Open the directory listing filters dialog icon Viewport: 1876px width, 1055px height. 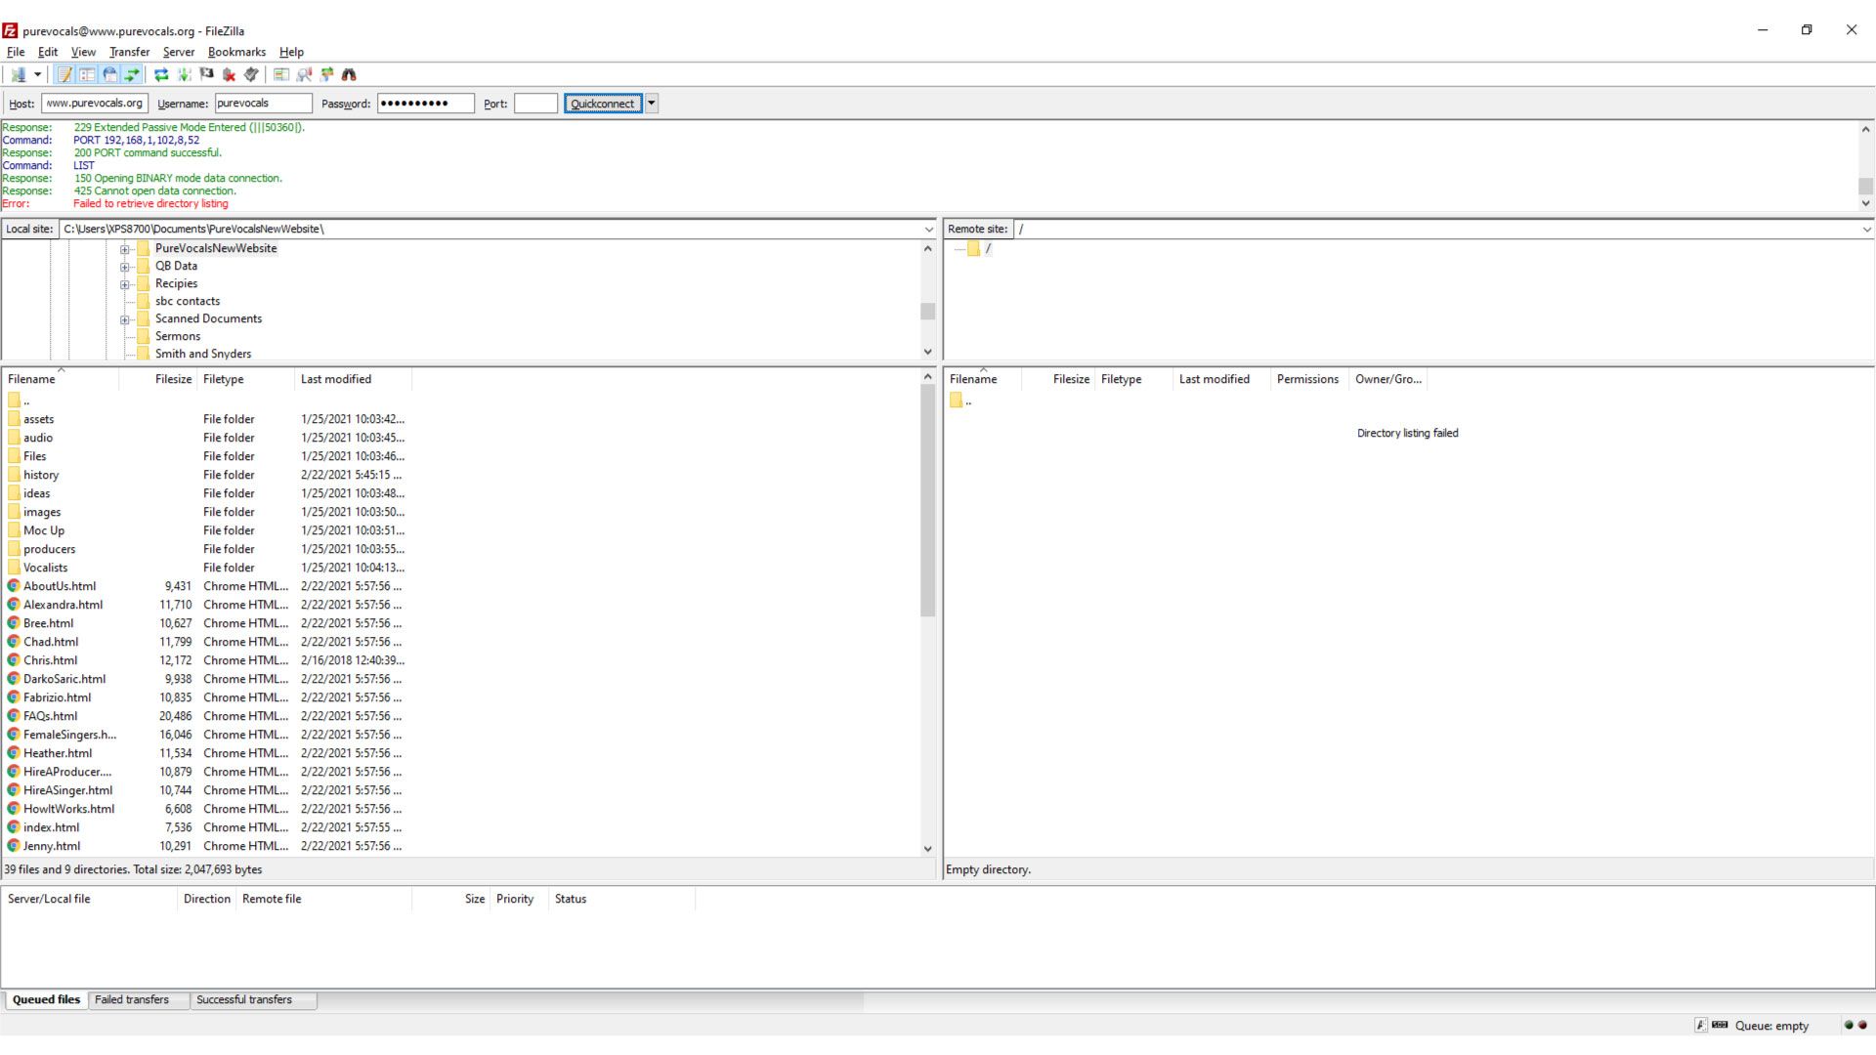point(281,74)
